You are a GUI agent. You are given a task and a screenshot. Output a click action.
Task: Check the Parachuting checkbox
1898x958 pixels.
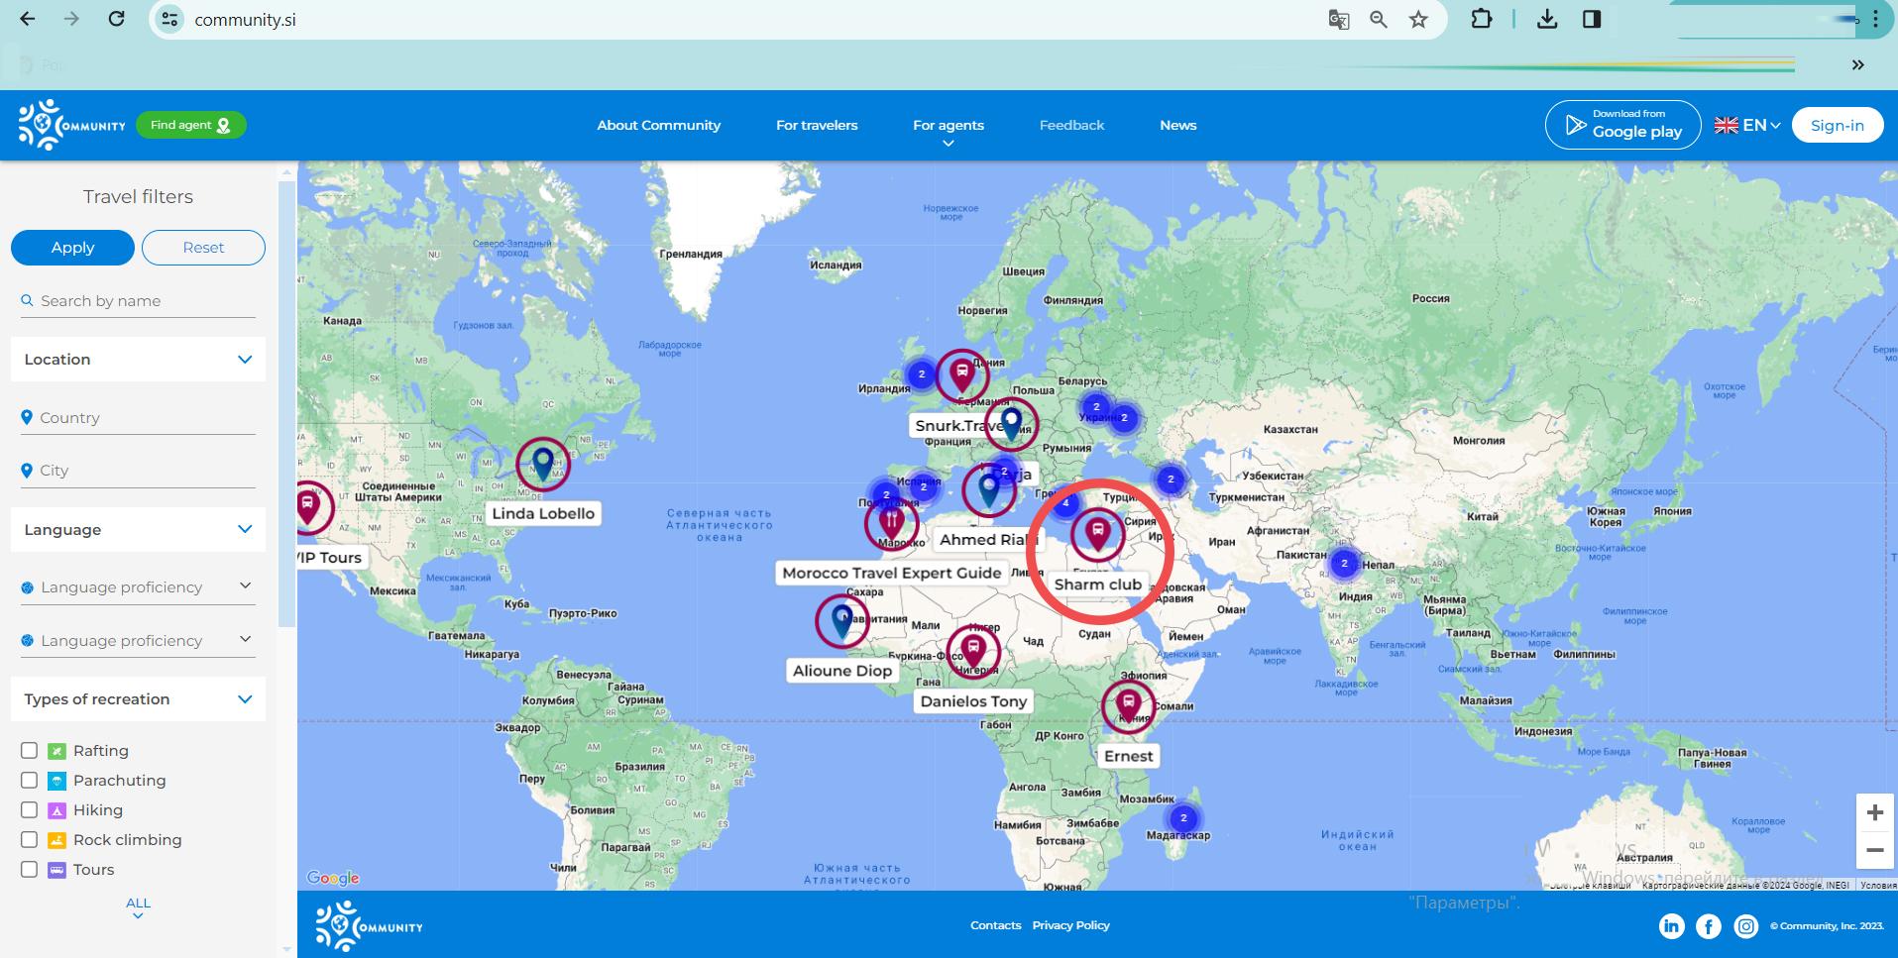click(x=30, y=780)
